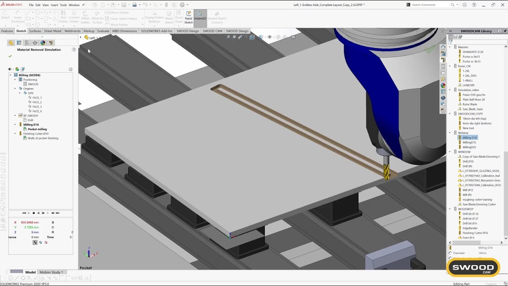Collapse the WOODWOP library group
Image resolution: width=508 pixels, height=286 pixels.
coord(450,209)
